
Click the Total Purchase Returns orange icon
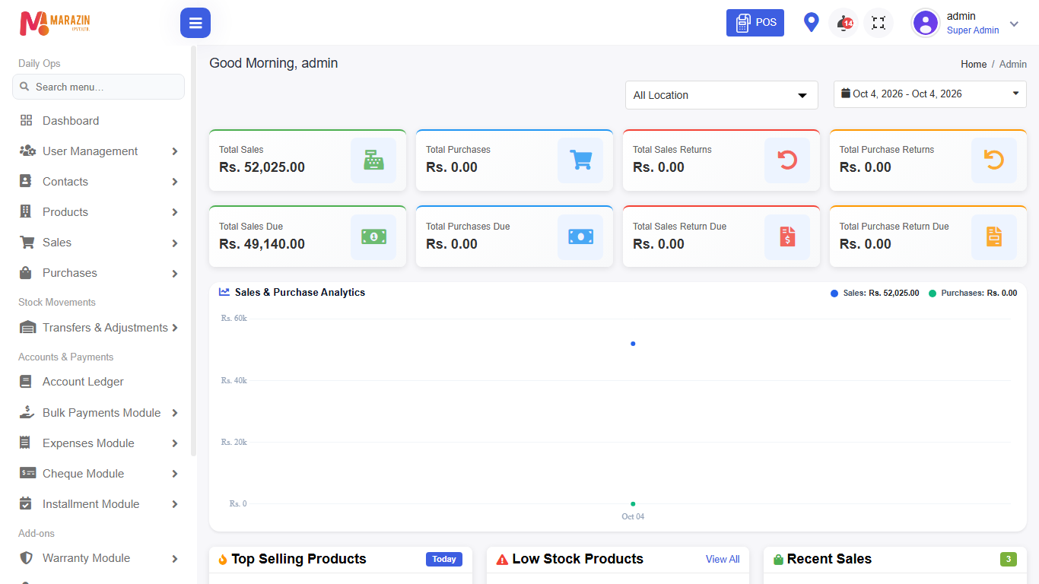tap(994, 160)
